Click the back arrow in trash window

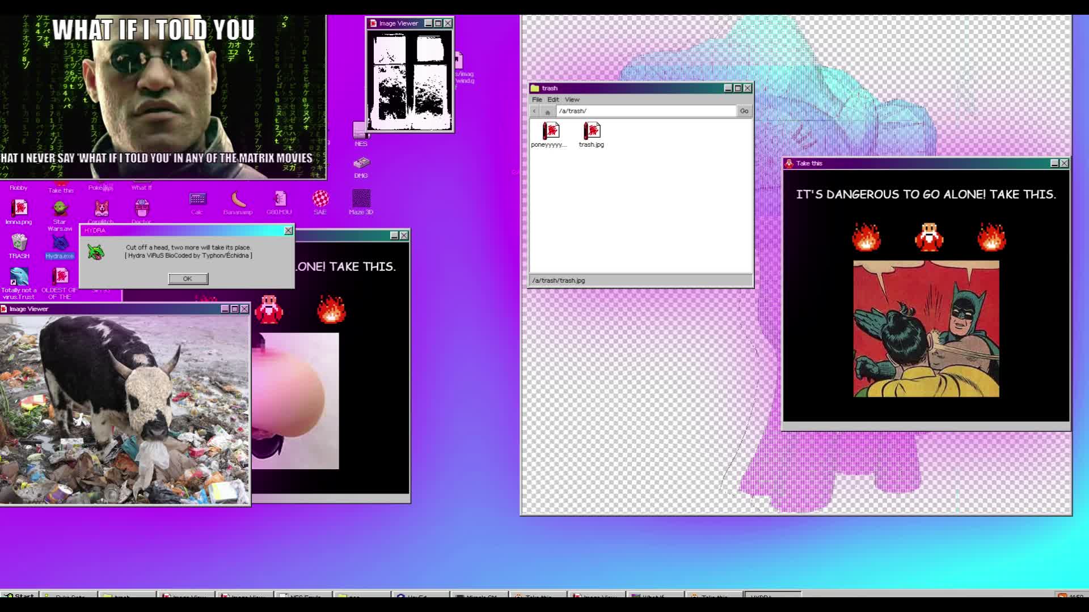pyautogui.click(x=534, y=111)
